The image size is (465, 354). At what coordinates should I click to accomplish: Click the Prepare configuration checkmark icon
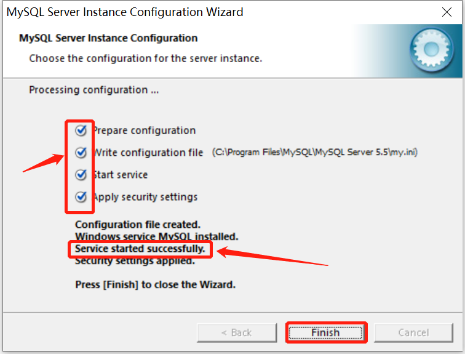click(x=81, y=131)
